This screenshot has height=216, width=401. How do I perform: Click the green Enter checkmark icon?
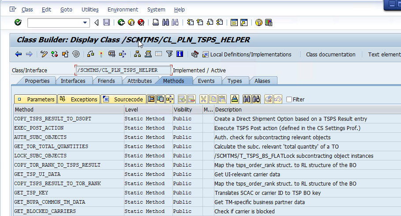(18, 22)
